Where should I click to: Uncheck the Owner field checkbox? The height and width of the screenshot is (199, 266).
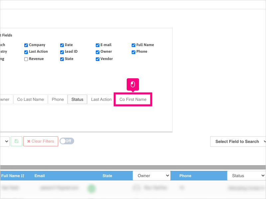pyautogui.click(x=97, y=52)
